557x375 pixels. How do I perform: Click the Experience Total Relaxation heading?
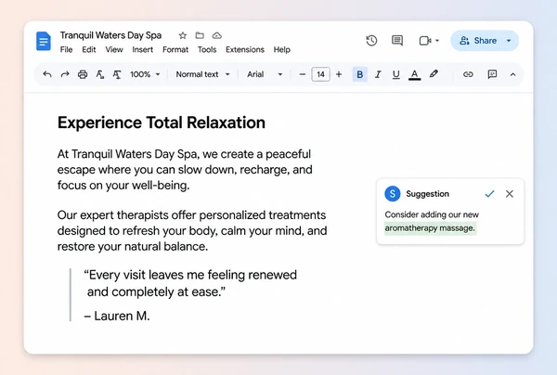pyautogui.click(x=162, y=123)
